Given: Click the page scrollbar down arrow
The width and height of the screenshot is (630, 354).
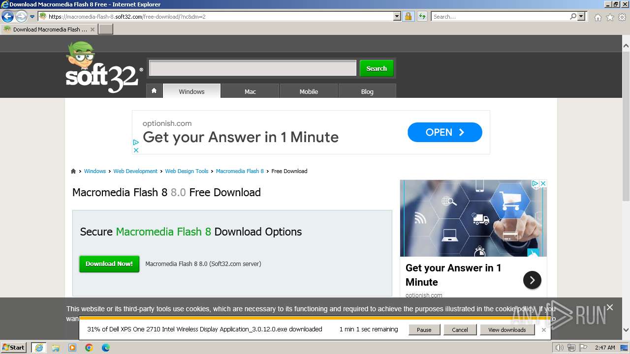Looking at the screenshot, I should [626, 330].
